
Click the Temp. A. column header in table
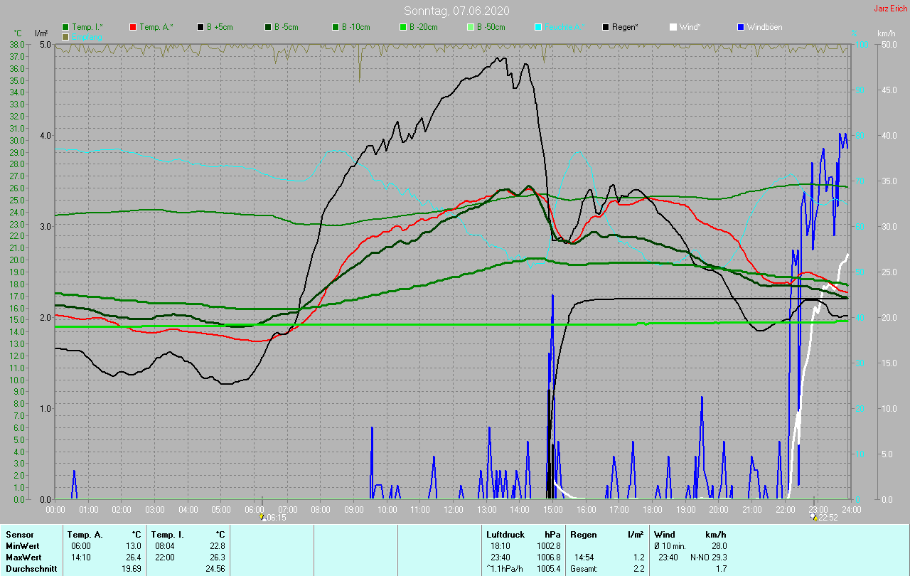[85, 535]
